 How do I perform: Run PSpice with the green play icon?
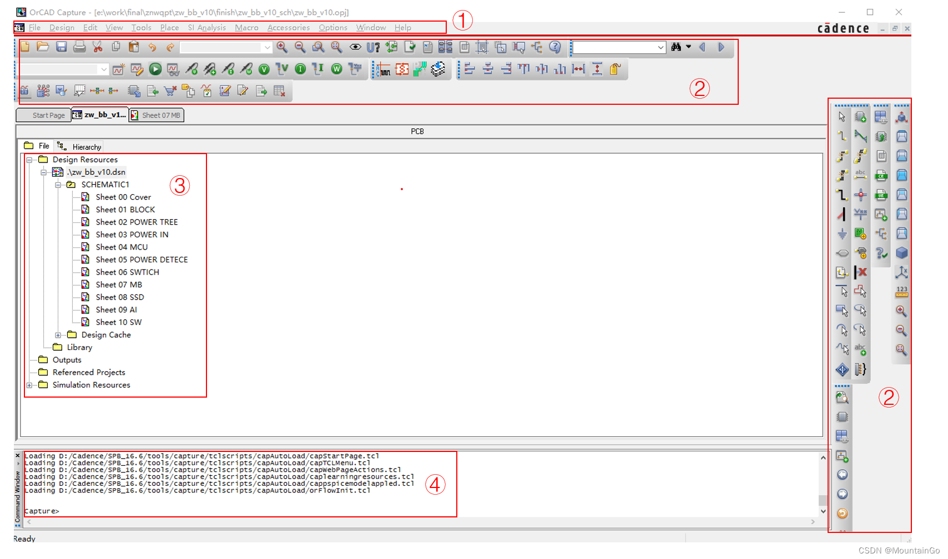coord(155,69)
